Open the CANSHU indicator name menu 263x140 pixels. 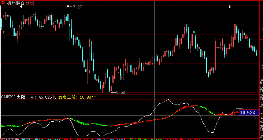(8, 97)
